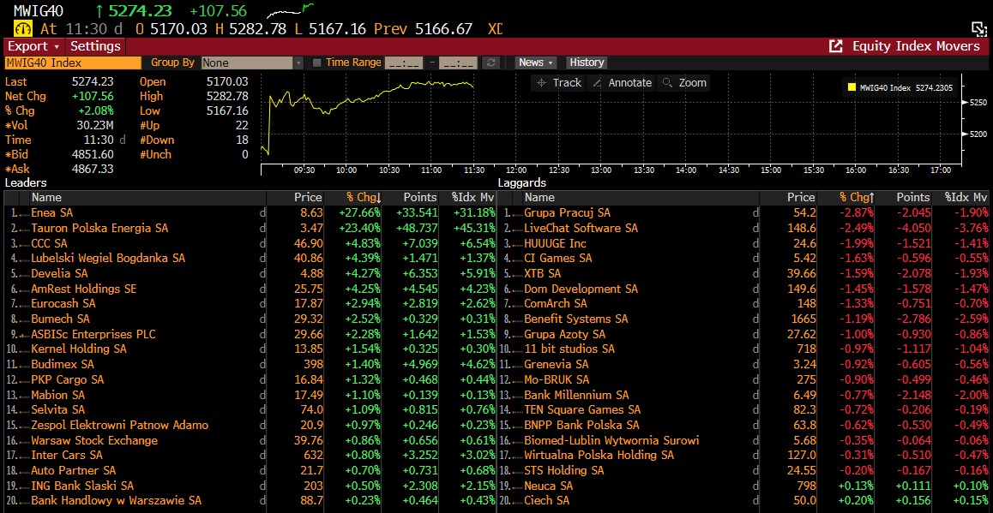
Task: Expand the Group By dropdown showing None
Action: [x=252, y=63]
